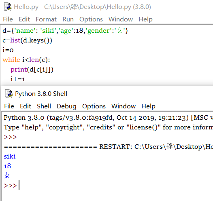Open File menu in Hello.py editor
The width and height of the screenshot is (213, 201).
8,19
